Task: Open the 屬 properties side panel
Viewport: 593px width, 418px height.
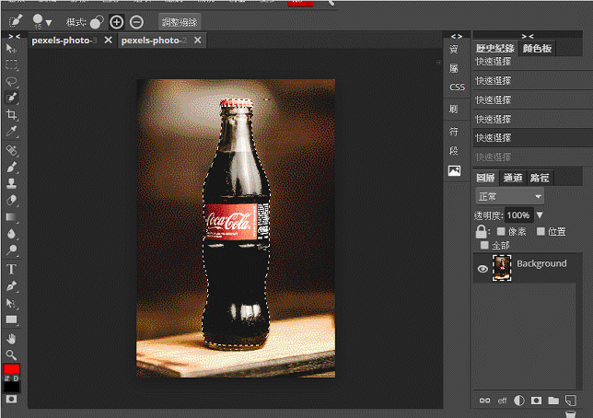Action: click(454, 68)
